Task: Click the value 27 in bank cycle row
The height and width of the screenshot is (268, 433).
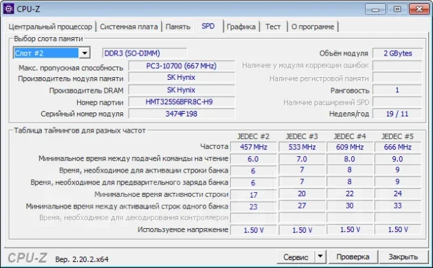Action: pos(302,206)
